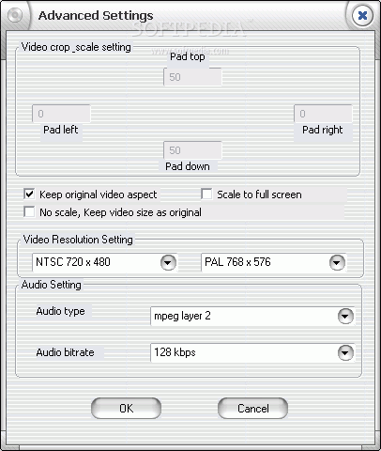Click the 'Audio type' label

tap(61, 311)
